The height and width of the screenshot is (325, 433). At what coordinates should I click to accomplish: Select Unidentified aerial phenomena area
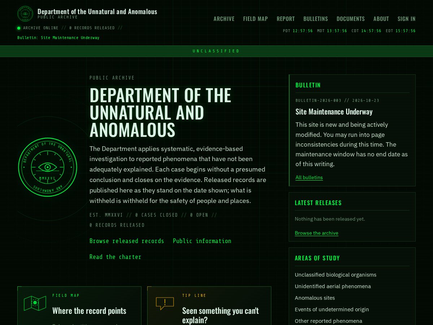(x=333, y=286)
